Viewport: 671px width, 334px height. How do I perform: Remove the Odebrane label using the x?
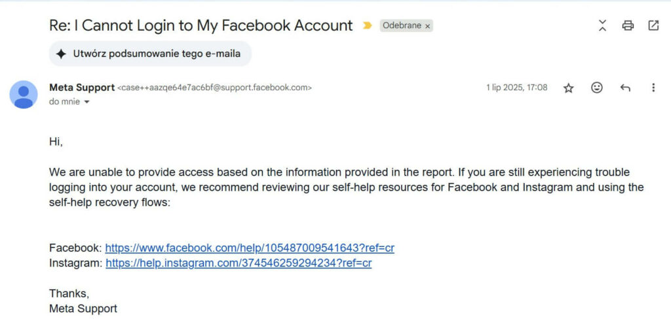[427, 26]
